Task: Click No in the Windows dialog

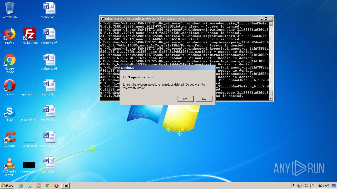Action: (204, 99)
